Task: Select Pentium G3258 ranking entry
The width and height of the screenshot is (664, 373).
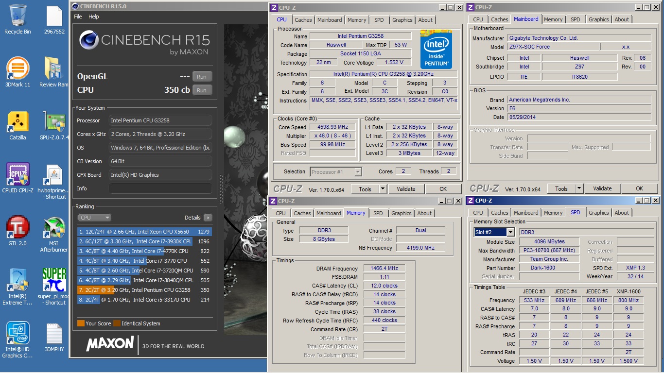Action: click(x=144, y=290)
